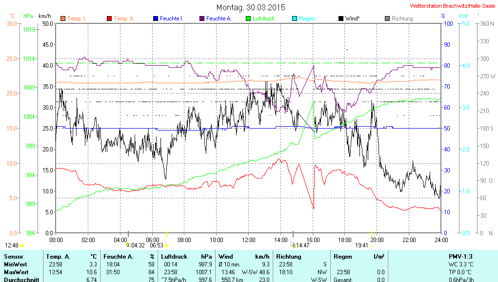The width and height of the screenshot is (498, 282).
Task: Click the Luftdruck hPa table header
Action: point(186,256)
